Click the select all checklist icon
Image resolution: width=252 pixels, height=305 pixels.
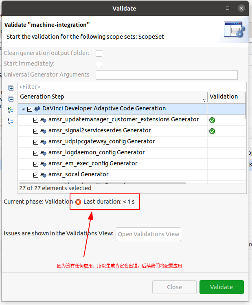11,110
